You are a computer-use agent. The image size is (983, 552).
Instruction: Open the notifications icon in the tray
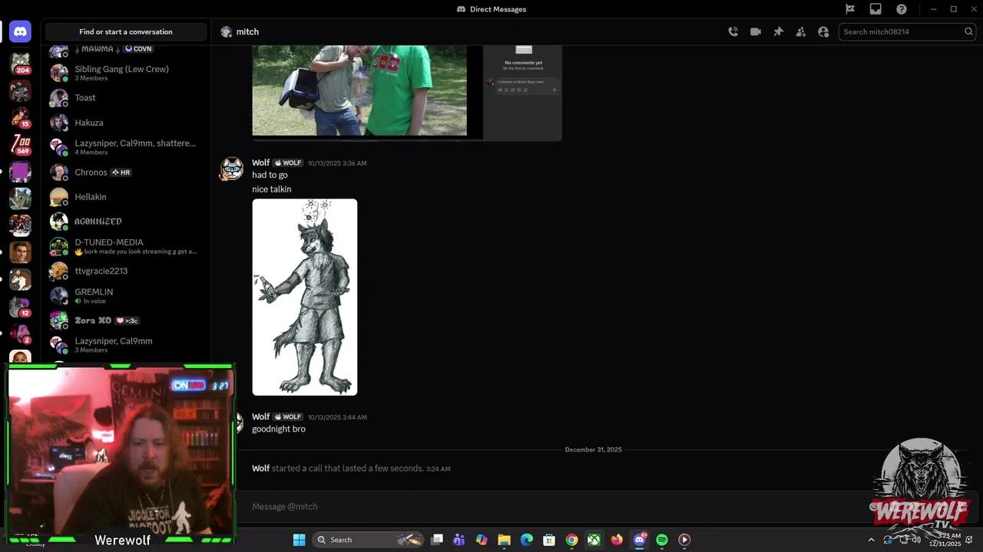click(969, 540)
